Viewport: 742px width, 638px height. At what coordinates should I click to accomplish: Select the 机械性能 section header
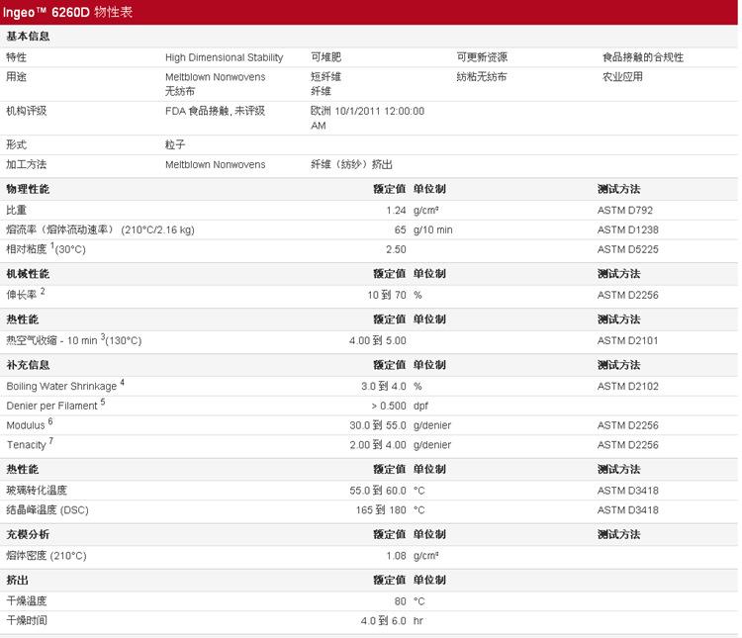[28, 274]
